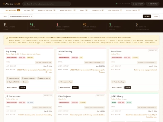
Task: Click the Jad El Khoury author name
Action: pyautogui.click(x=117, y=96)
